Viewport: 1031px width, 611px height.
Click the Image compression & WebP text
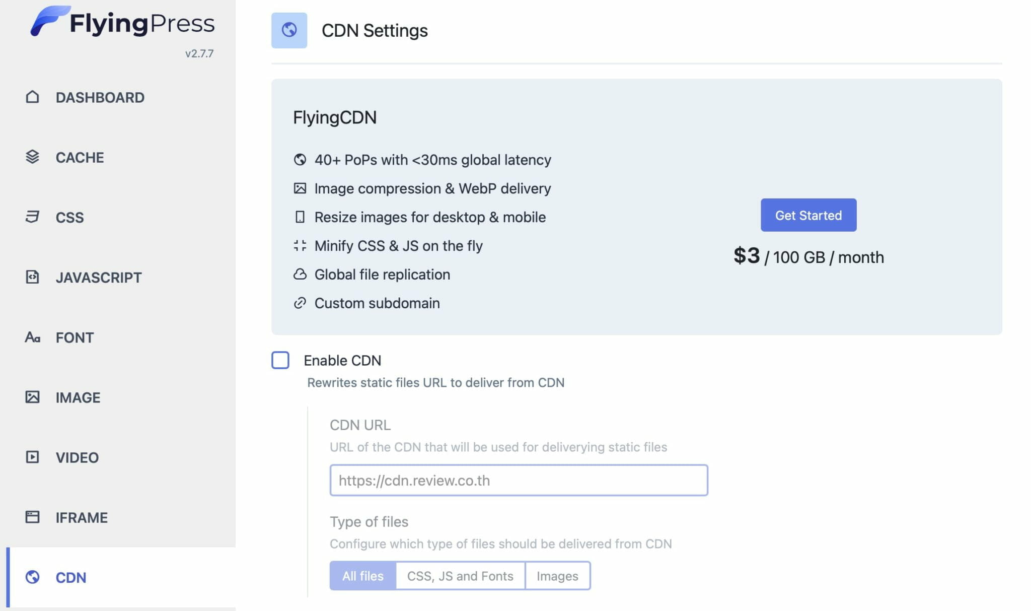point(433,188)
